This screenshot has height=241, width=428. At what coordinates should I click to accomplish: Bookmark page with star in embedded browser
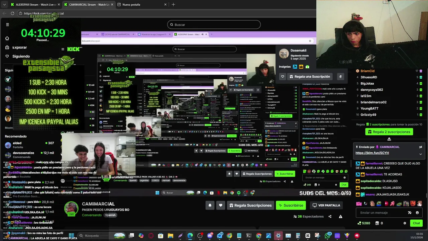pos(310,41)
